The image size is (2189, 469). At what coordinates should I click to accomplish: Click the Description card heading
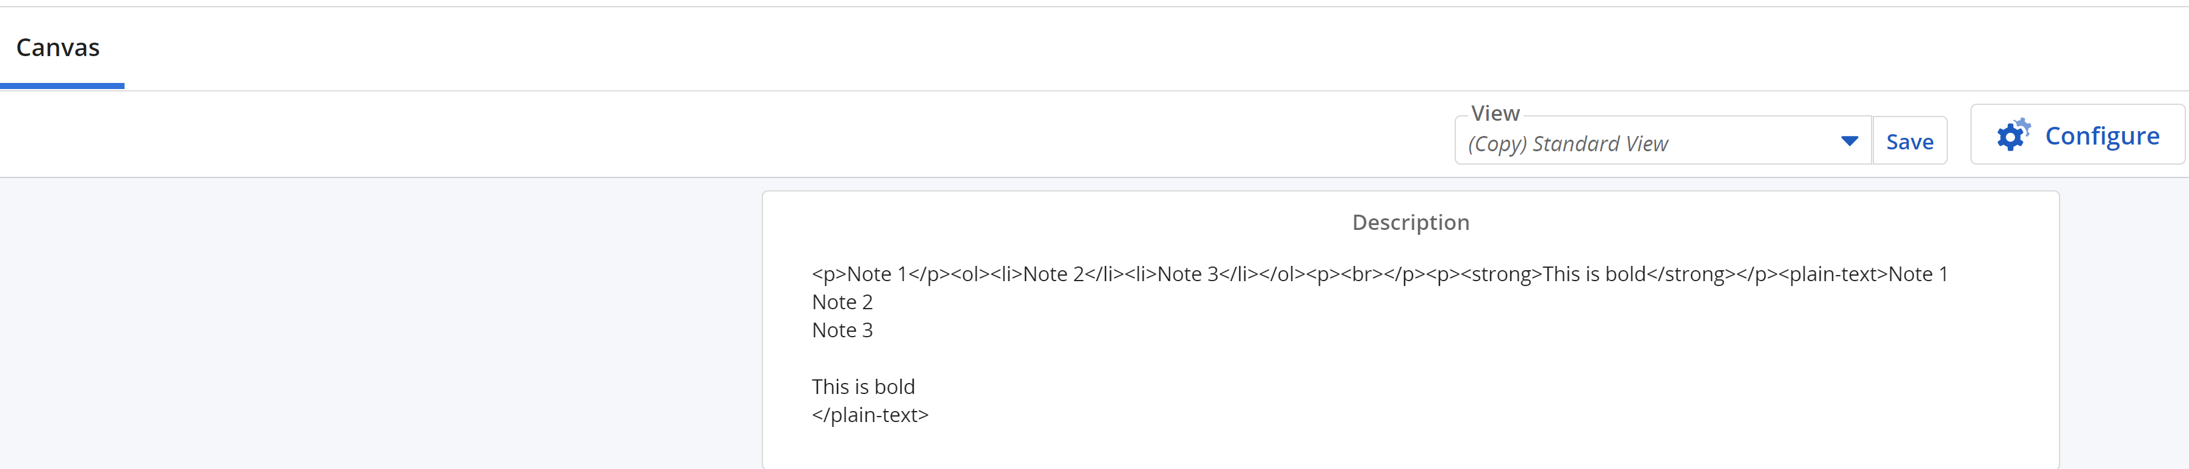pyautogui.click(x=1409, y=223)
